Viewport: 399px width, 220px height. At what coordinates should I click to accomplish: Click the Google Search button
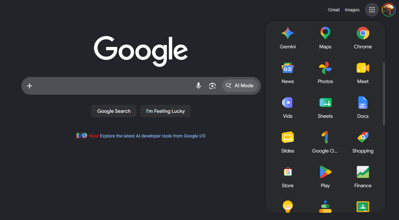114,111
